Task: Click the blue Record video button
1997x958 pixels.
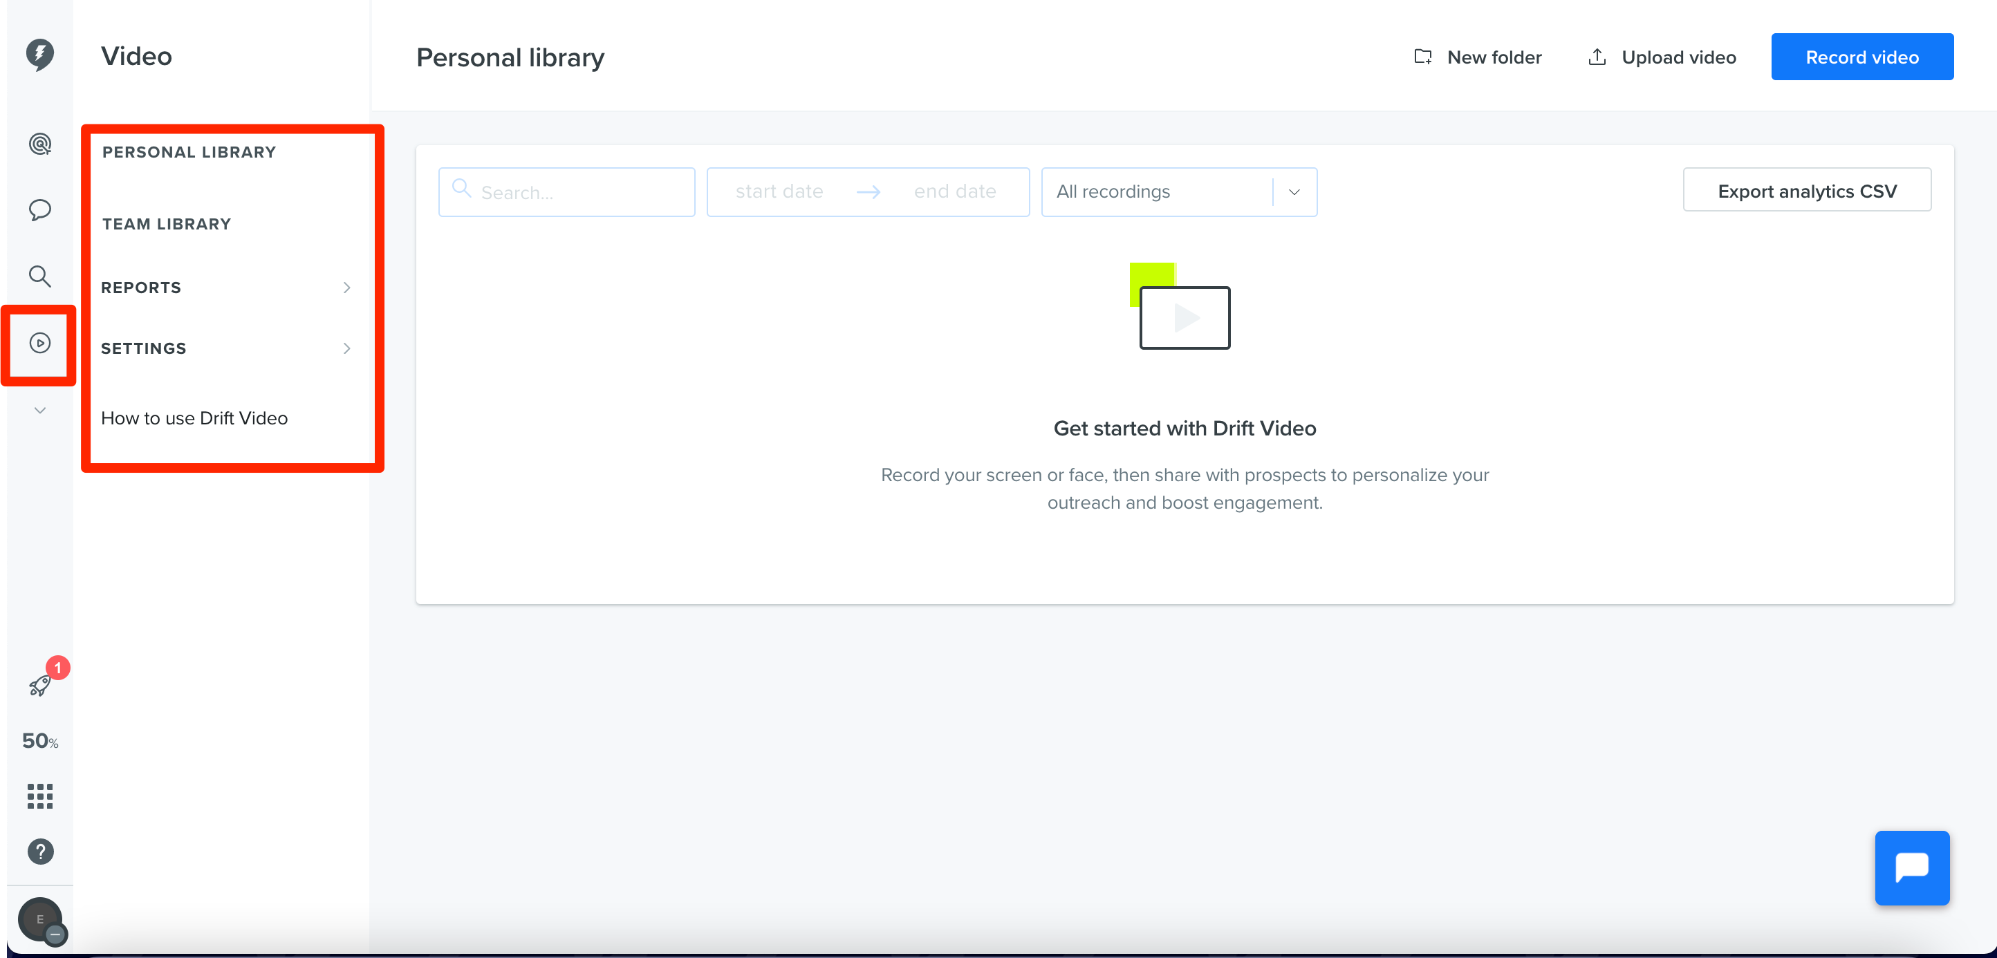Action: point(1861,57)
